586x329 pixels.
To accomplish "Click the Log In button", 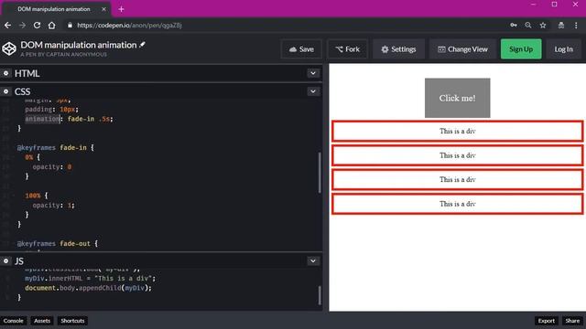I will tap(564, 48).
